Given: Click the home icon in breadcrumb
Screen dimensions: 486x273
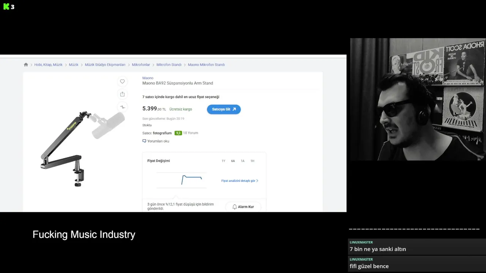Looking at the screenshot, I should coord(26,65).
